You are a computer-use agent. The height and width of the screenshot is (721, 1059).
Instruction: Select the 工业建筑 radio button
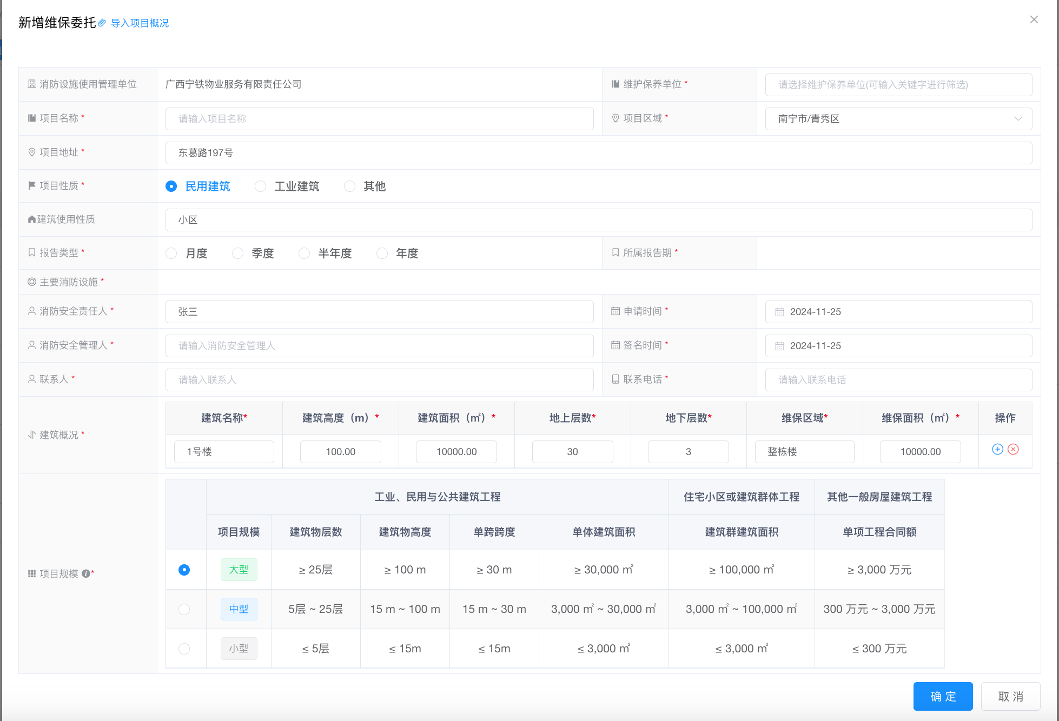261,186
